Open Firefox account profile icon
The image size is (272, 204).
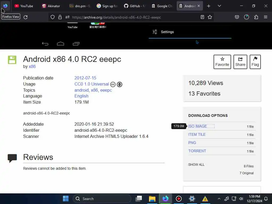pyautogui.click(x=246, y=17)
